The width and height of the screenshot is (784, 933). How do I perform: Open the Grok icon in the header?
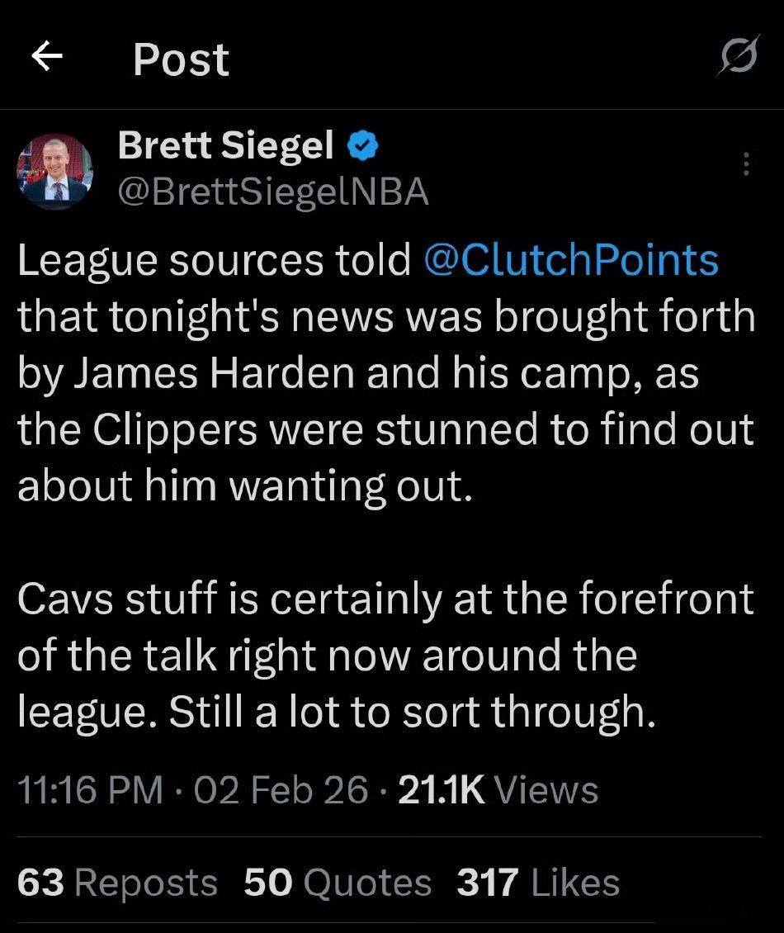[x=736, y=59]
